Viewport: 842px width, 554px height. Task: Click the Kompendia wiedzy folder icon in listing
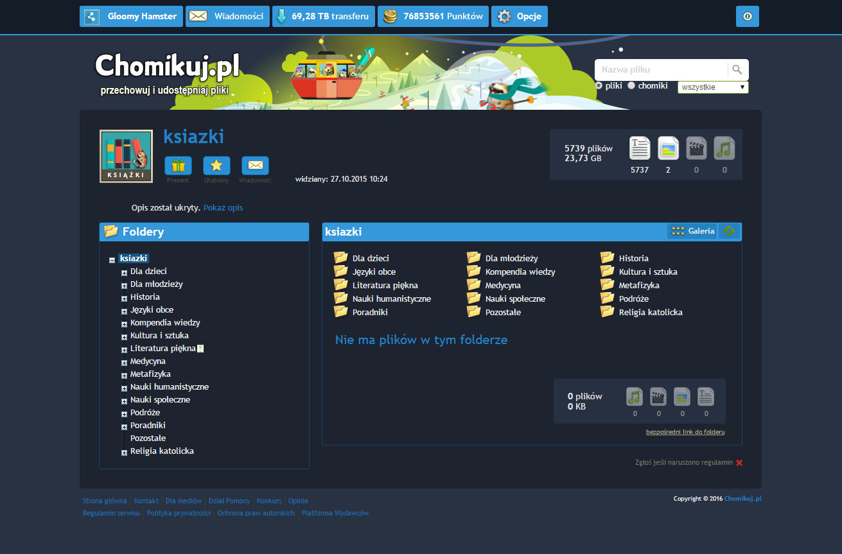point(473,271)
